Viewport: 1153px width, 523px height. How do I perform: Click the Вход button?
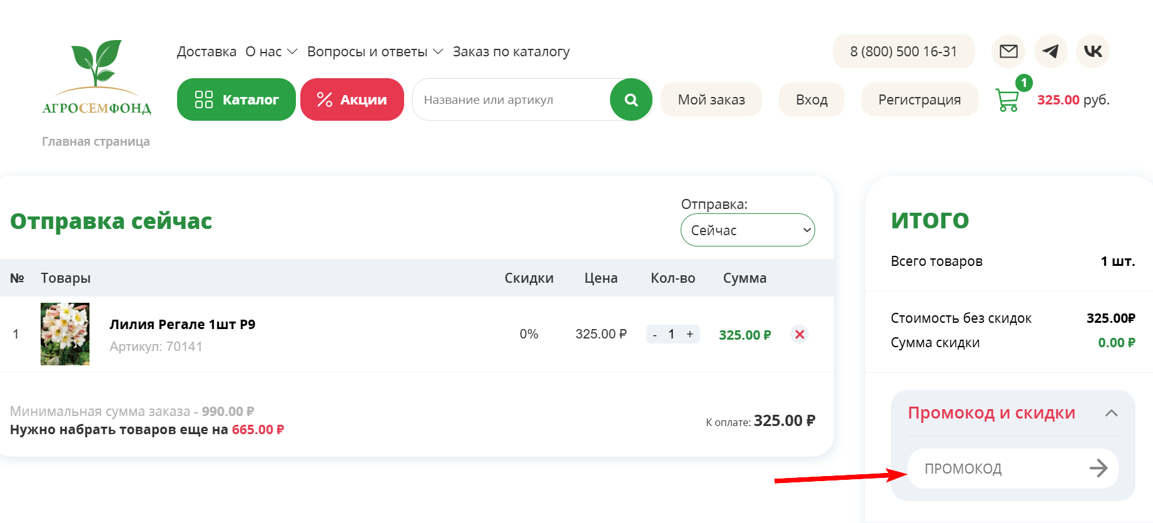[x=811, y=99]
